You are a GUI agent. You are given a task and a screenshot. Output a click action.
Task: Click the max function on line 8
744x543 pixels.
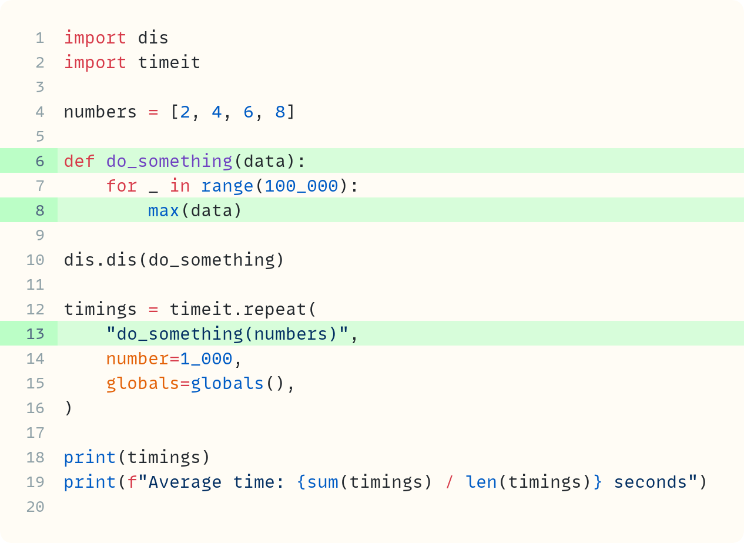pos(163,210)
